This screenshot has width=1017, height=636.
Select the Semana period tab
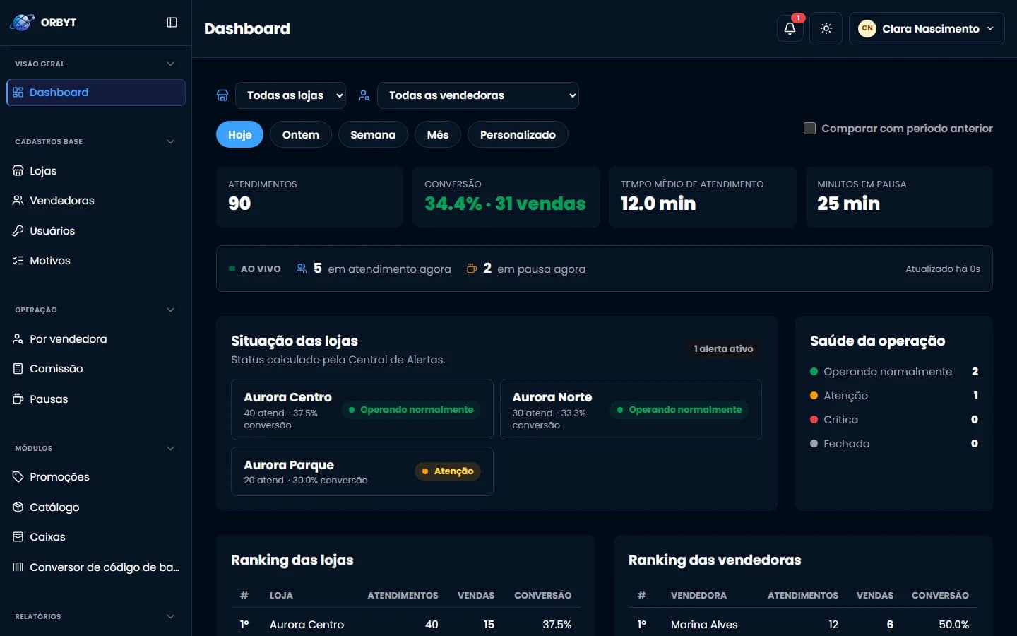(x=373, y=134)
